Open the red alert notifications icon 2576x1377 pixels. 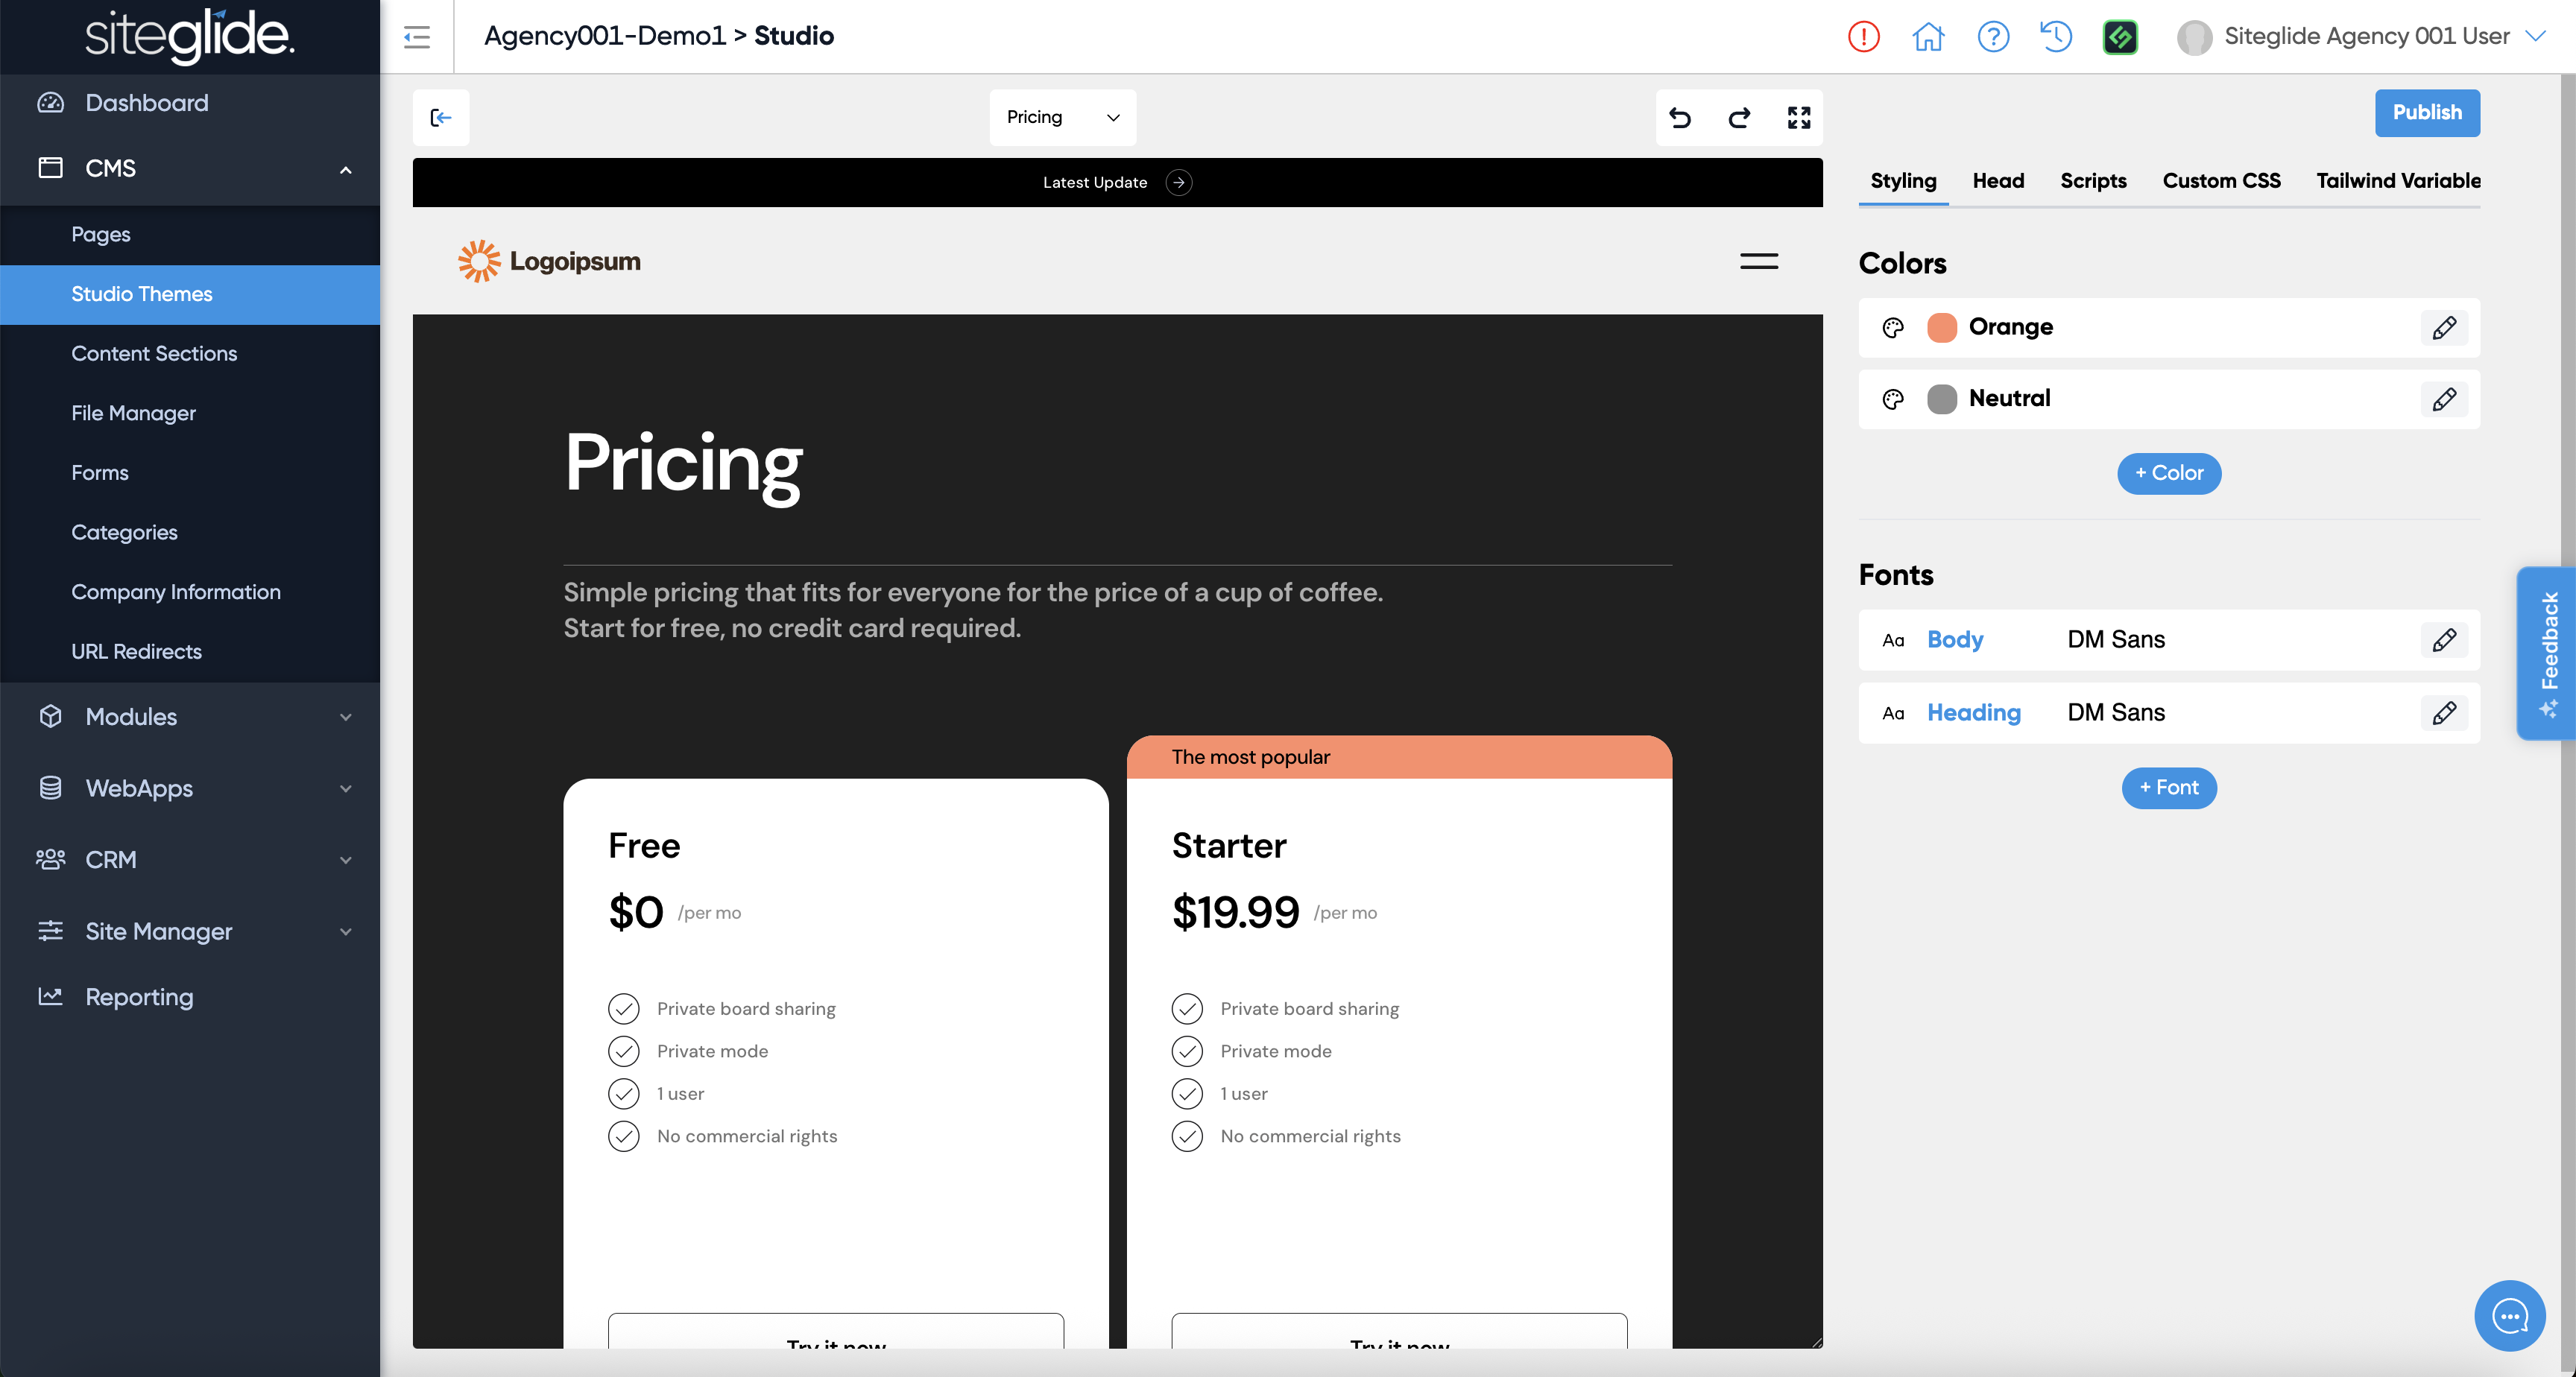pyautogui.click(x=1863, y=37)
